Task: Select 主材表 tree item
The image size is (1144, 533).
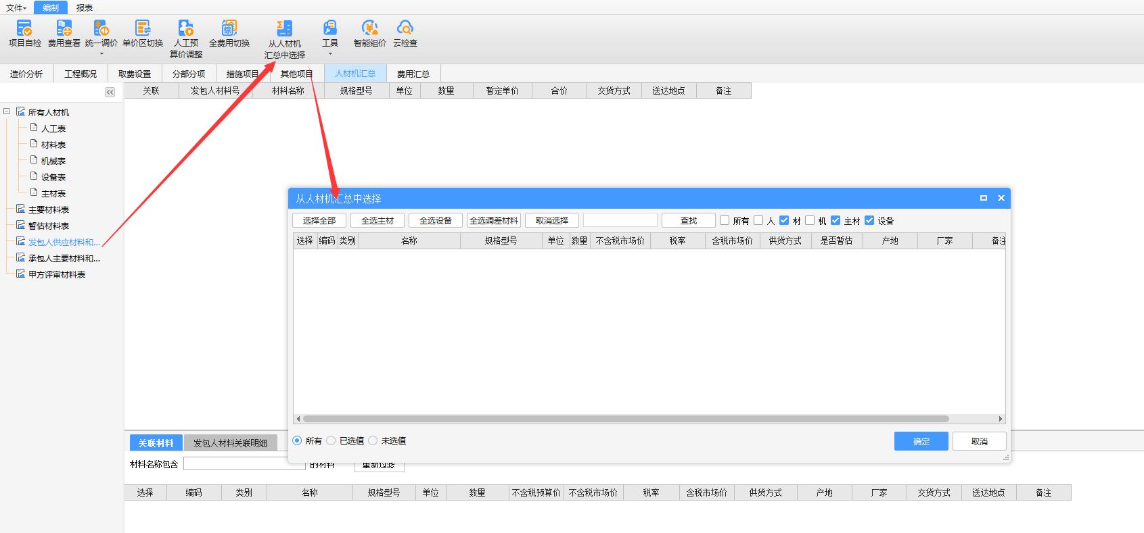Action: pyautogui.click(x=53, y=193)
